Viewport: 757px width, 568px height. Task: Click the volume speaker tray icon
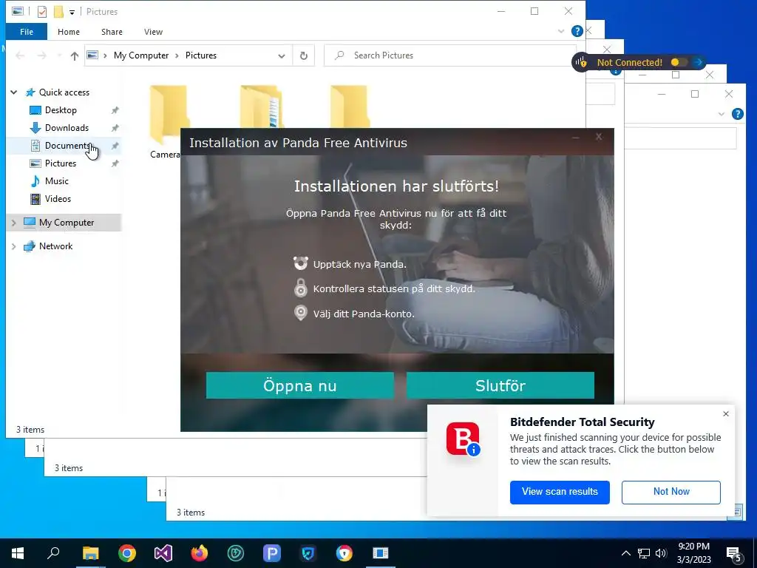click(660, 553)
